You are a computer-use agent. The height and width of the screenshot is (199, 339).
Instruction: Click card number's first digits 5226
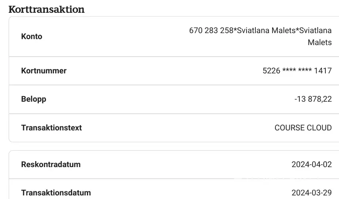271,71
